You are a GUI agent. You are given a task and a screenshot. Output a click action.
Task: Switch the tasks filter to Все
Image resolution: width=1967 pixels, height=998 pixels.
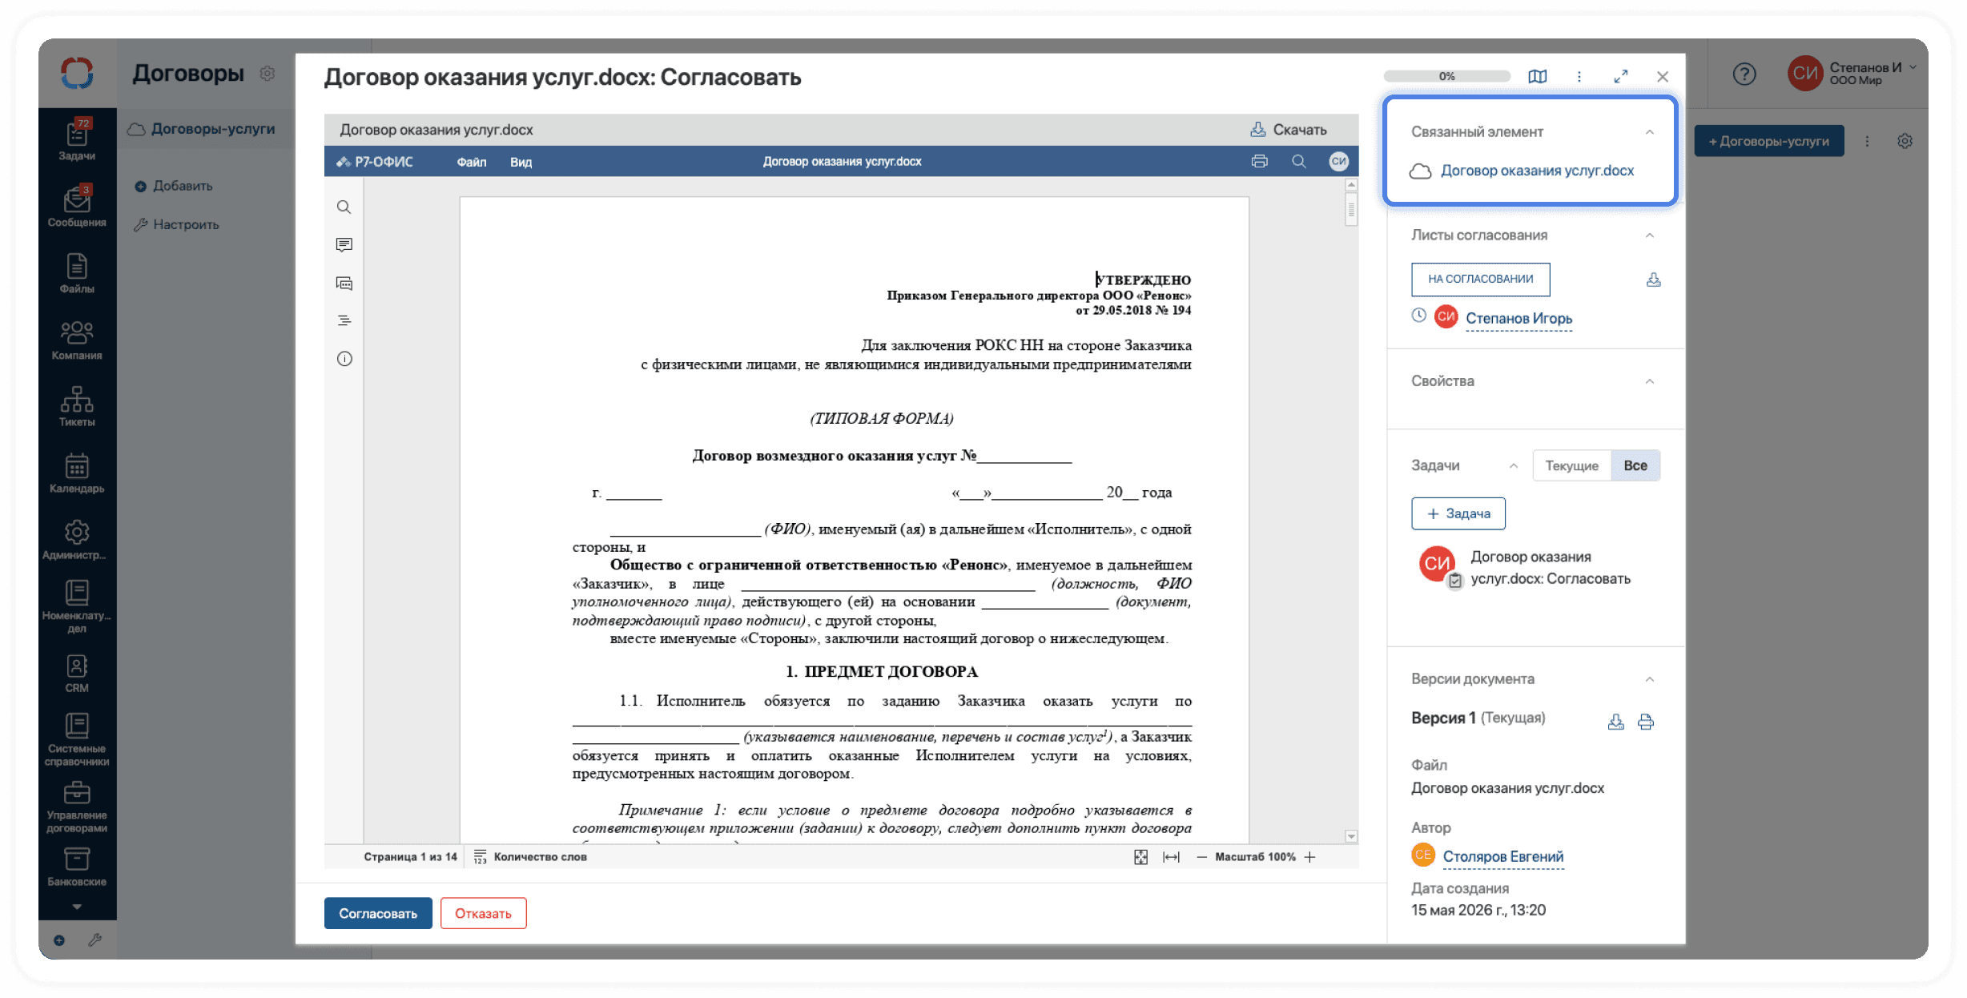[x=1635, y=466]
